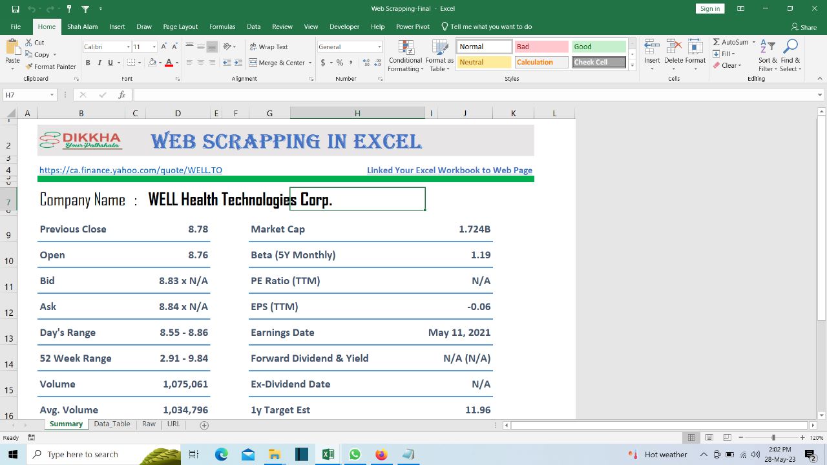Viewport: 827px width, 465px height.
Task: Click the zoom slider in the status bar
Action: [x=773, y=438]
